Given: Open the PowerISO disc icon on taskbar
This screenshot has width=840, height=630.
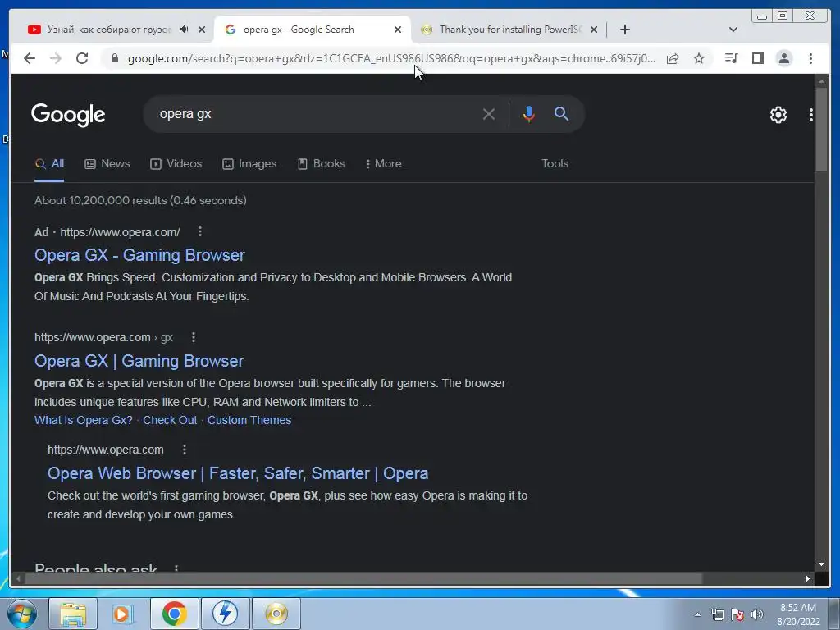Looking at the screenshot, I should pos(276,614).
